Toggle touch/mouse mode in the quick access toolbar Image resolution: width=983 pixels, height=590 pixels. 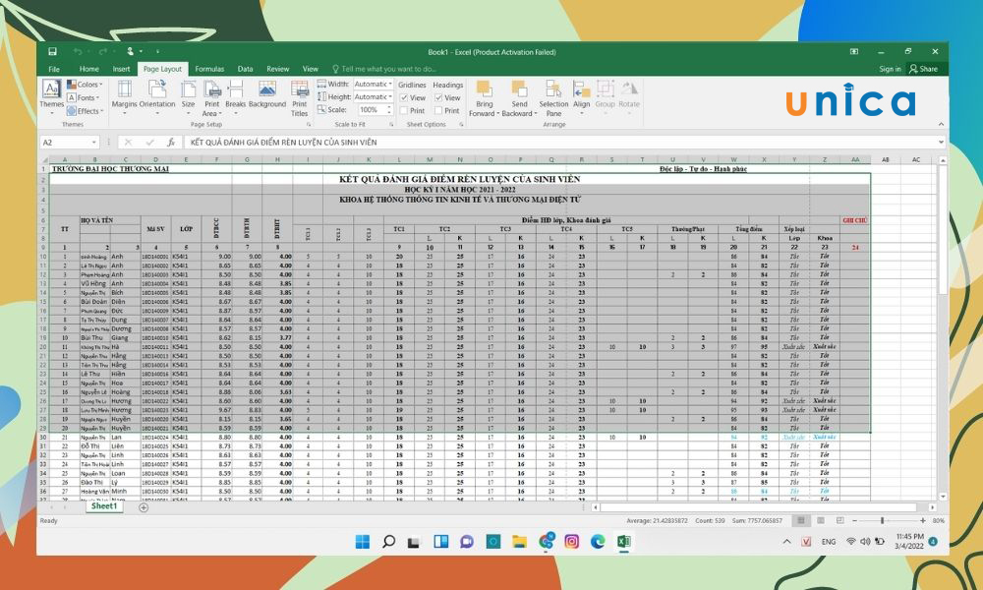[131, 51]
